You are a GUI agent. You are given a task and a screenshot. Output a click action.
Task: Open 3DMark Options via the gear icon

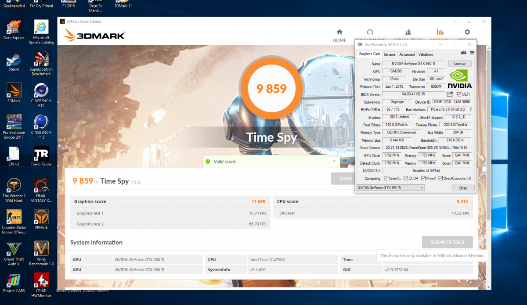(467, 32)
